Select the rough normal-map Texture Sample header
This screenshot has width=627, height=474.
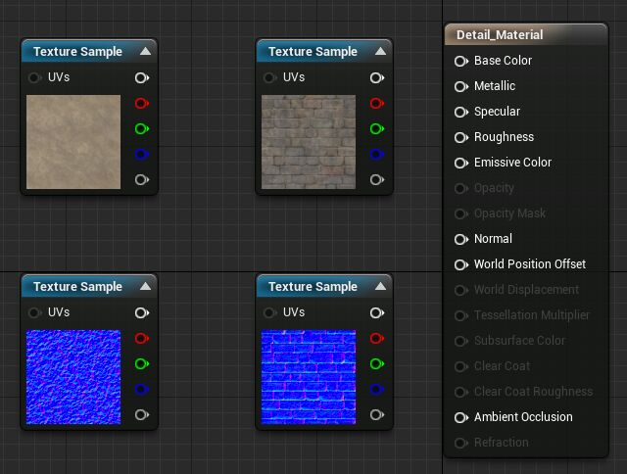pos(89,286)
